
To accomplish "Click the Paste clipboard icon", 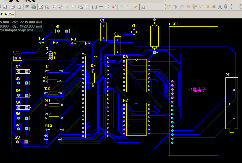I will [x=80, y=7].
